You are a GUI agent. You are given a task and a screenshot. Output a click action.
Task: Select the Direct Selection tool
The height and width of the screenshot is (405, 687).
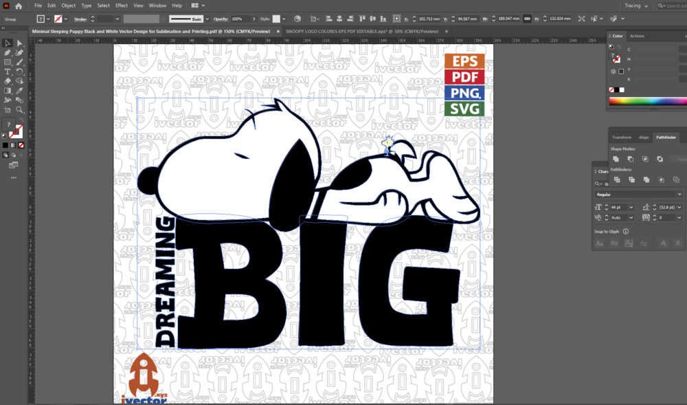(20, 43)
